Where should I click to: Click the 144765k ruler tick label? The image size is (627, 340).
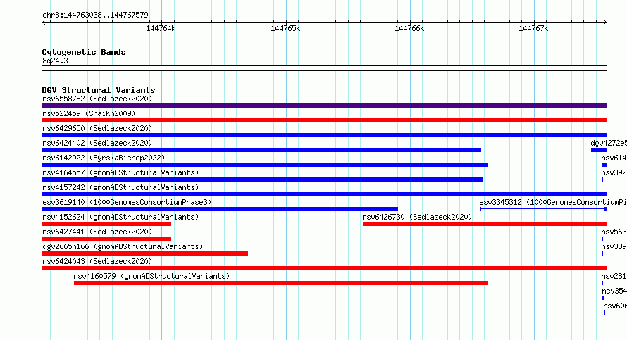pyautogui.click(x=285, y=28)
